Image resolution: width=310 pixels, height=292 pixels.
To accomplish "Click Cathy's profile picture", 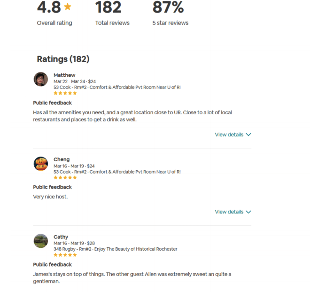I will [41, 241].
